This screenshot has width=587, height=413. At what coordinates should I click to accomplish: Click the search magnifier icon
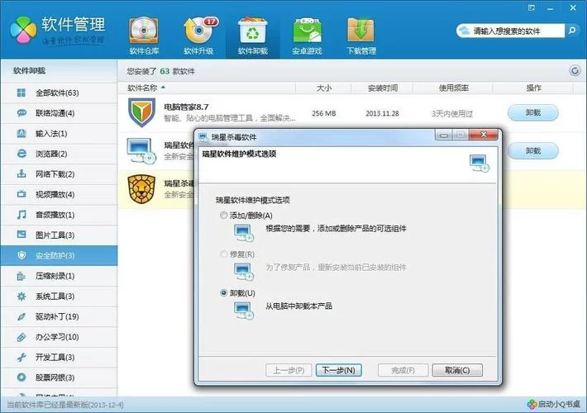pyautogui.click(x=571, y=31)
